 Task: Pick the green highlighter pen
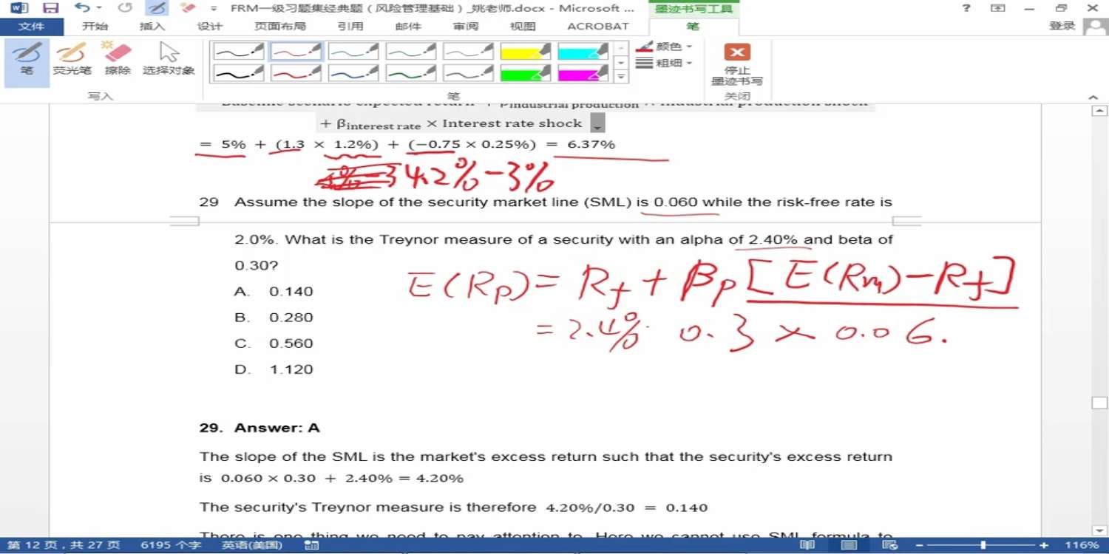coord(526,73)
